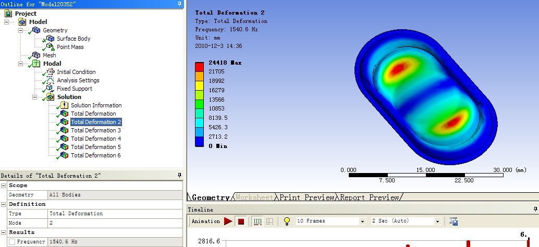
Task: Click the 10853 legend value
Action: pos(216,108)
